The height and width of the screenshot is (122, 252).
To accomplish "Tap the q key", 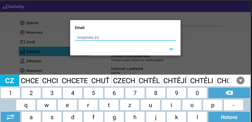I will click(x=26, y=105).
